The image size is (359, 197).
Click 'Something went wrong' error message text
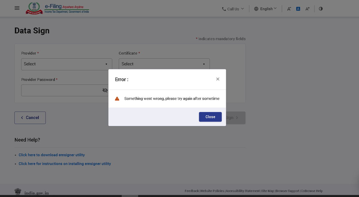pyautogui.click(x=172, y=99)
